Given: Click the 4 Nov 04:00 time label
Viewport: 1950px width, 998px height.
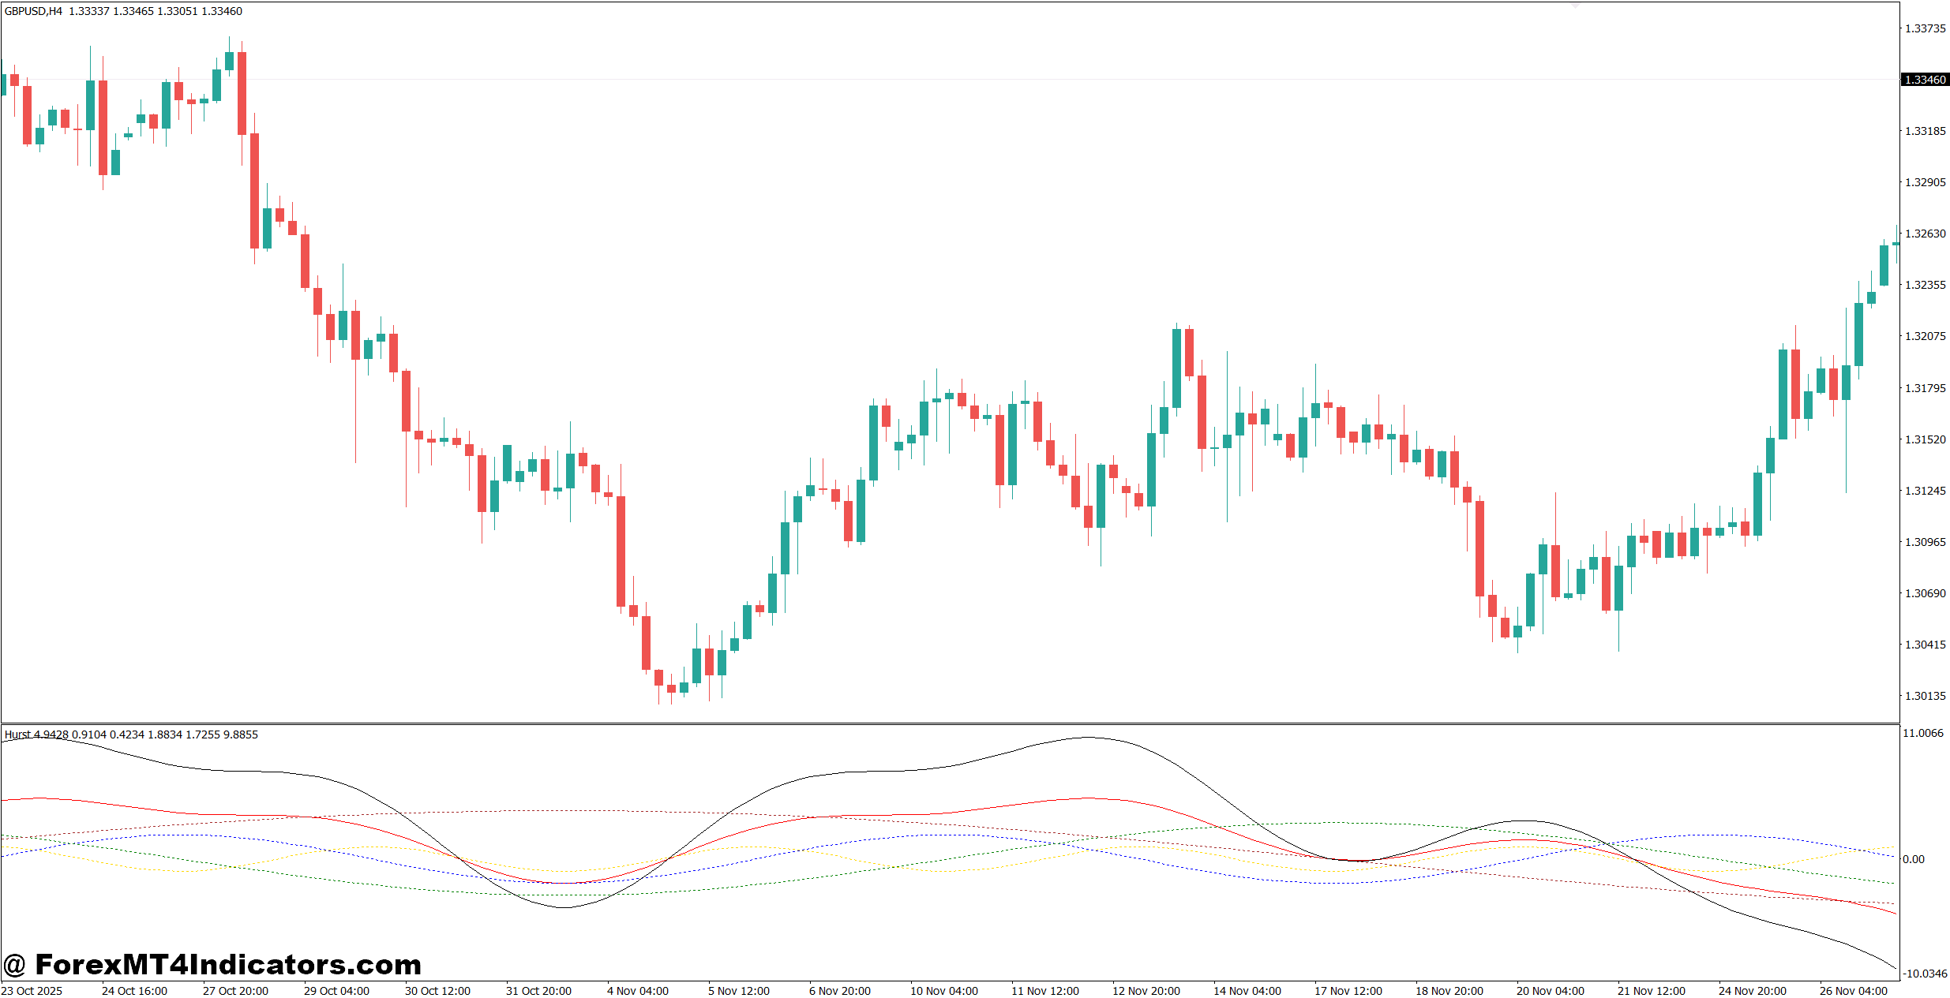Looking at the screenshot, I should (638, 991).
